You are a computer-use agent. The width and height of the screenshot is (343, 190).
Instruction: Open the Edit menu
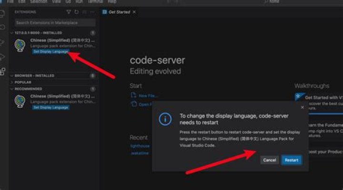point(21,1)
